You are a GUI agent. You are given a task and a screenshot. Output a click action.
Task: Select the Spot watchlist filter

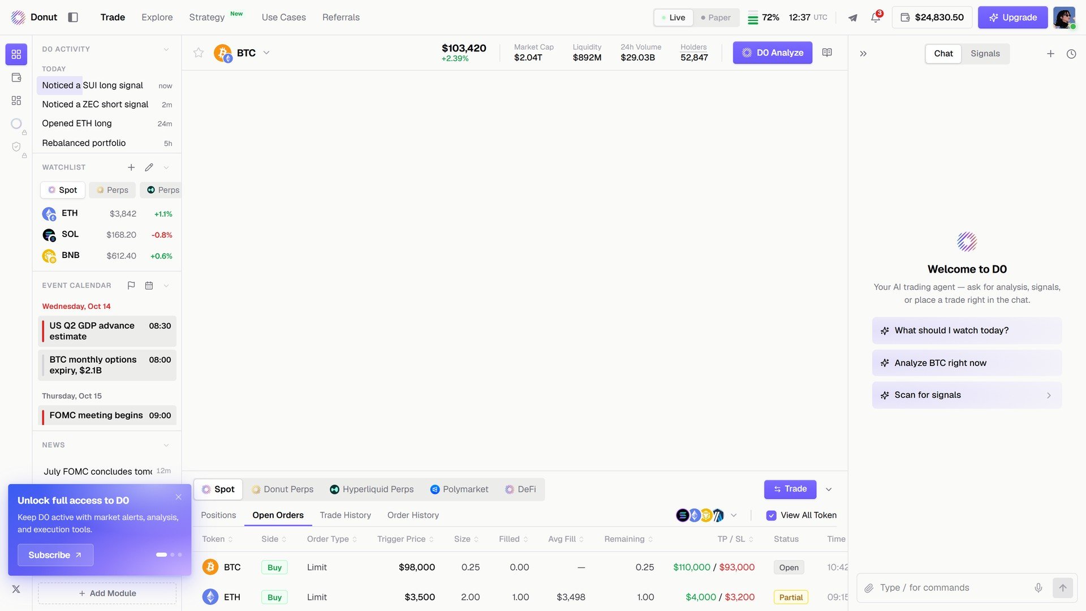pyautogui.click(x=63, y=190)
